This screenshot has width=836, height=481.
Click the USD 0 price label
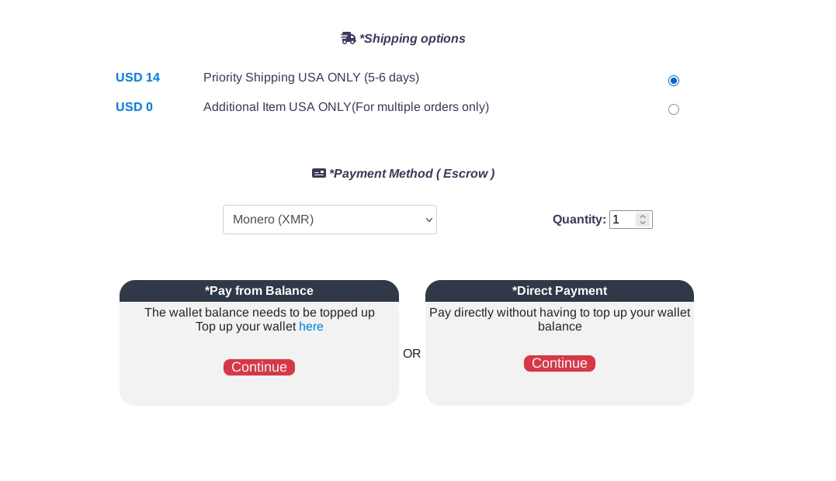point(134,107)
